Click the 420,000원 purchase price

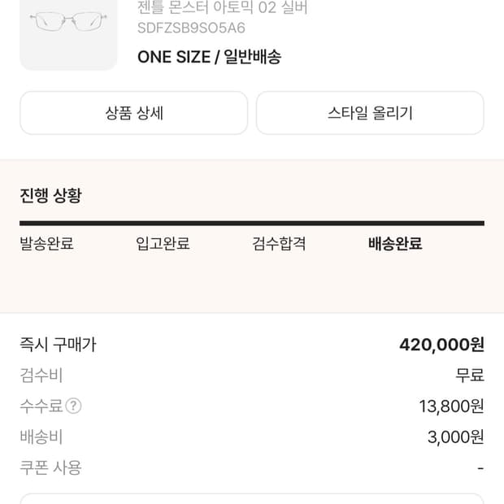(x=441, y=345)
